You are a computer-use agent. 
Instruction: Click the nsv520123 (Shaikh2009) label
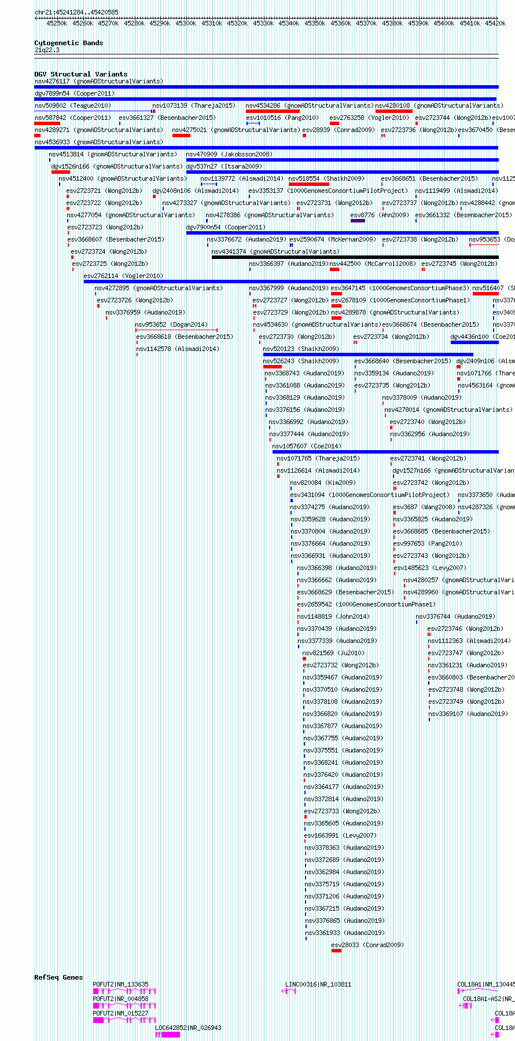coord(301,349)
